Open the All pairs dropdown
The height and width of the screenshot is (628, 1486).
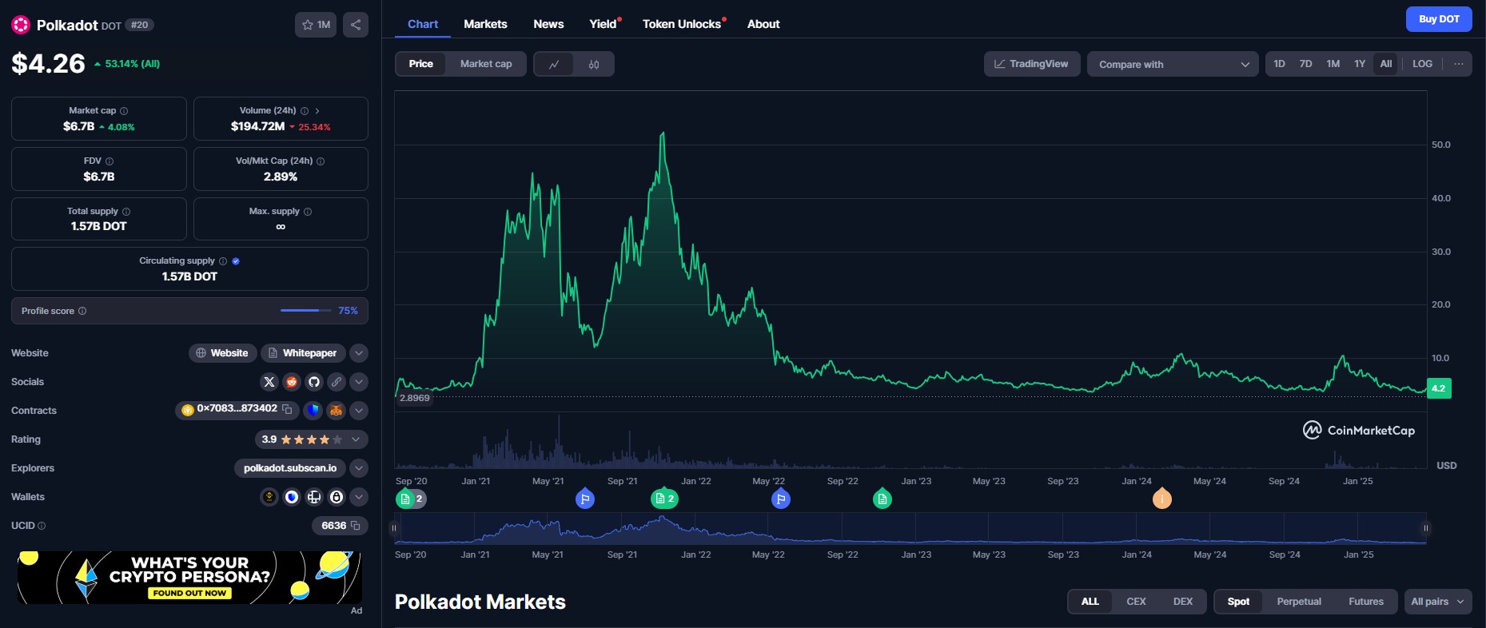(1437, 602)
